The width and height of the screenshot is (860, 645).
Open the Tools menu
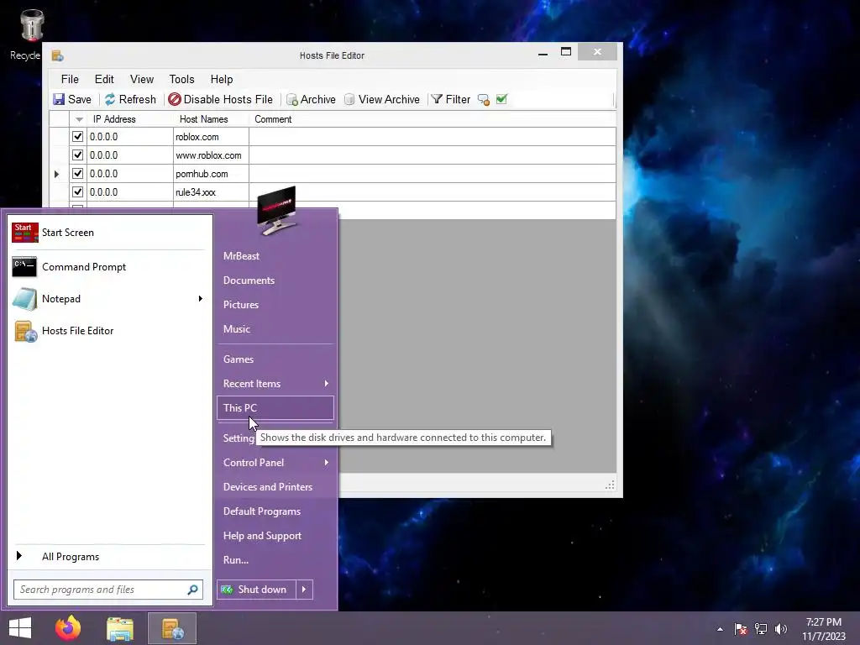181,79
